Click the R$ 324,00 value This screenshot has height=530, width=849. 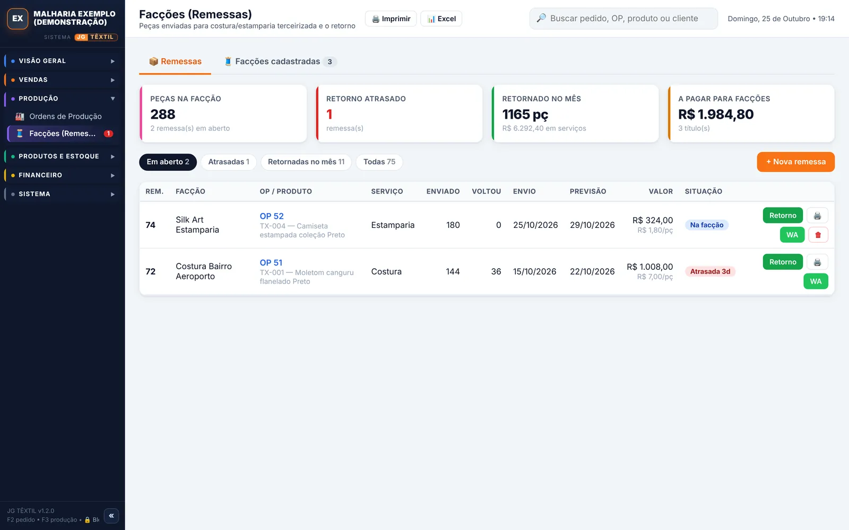(x=653, y=220)
